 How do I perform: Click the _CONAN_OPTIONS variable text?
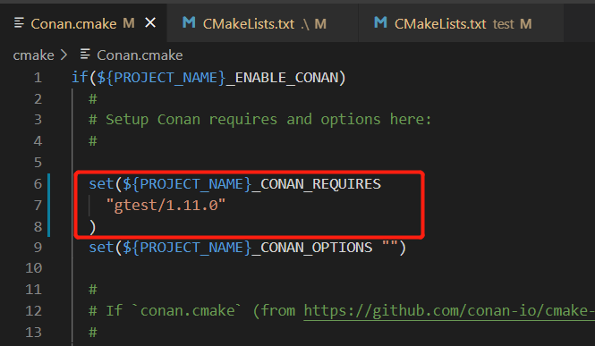coord(312,248)
